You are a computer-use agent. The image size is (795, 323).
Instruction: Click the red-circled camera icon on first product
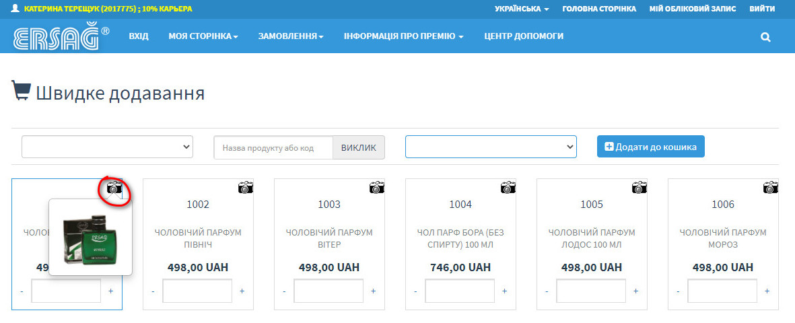(x=114, y=188)
